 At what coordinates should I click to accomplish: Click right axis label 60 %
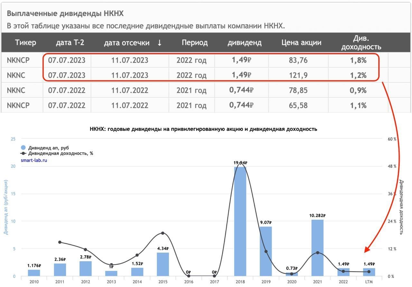pos(392,139)
